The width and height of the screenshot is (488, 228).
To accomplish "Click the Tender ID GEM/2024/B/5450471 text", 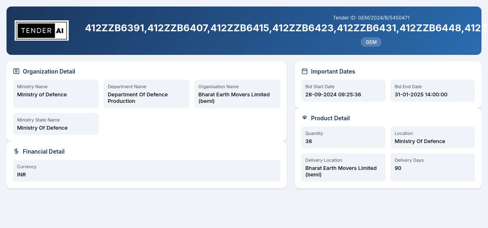I will click(x=371, y=18).
